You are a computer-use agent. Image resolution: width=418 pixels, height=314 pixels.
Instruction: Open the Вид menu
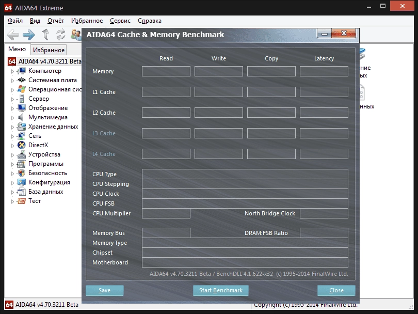tap(35, 21)
